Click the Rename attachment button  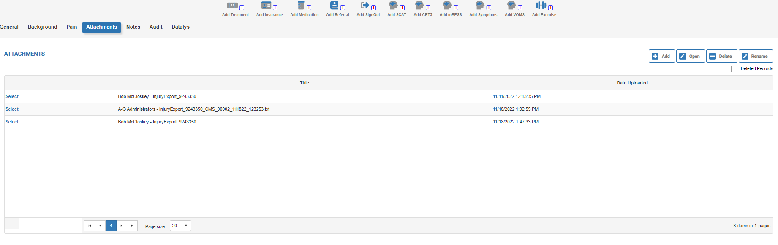[756, 56]
